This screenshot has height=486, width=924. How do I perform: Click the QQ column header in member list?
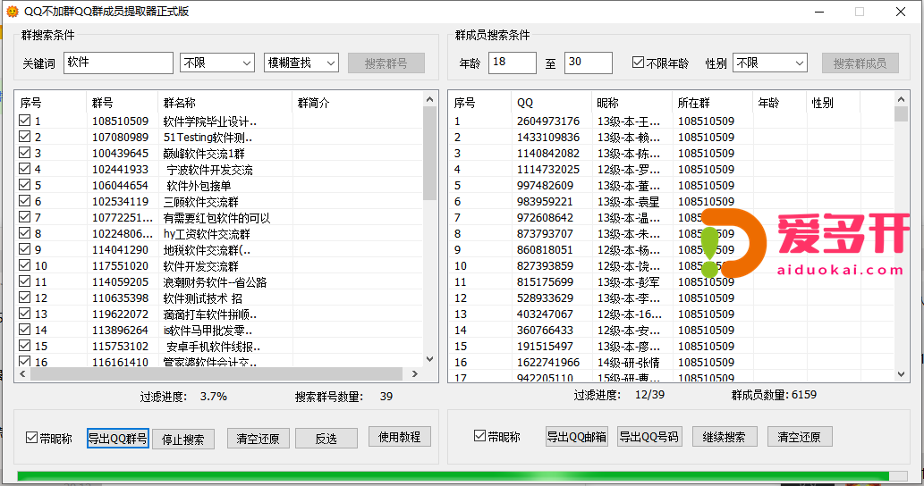pyautogui.click(x=551, y=103)
